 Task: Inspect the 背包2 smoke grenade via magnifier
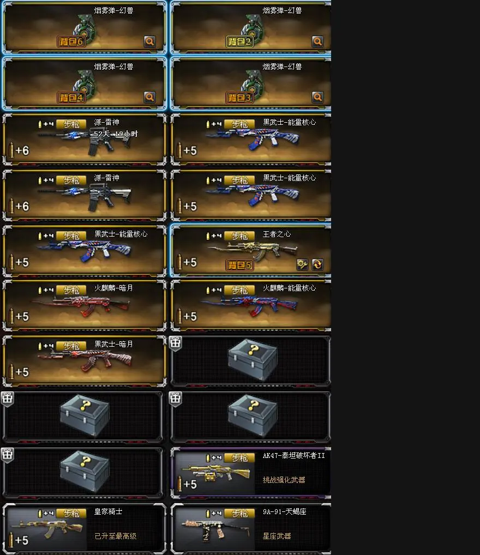click(318, 41)
